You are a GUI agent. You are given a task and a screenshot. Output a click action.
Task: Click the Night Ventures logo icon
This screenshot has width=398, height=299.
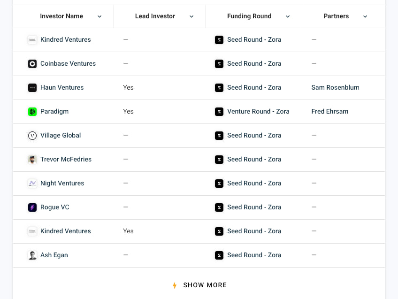[32, 184]
